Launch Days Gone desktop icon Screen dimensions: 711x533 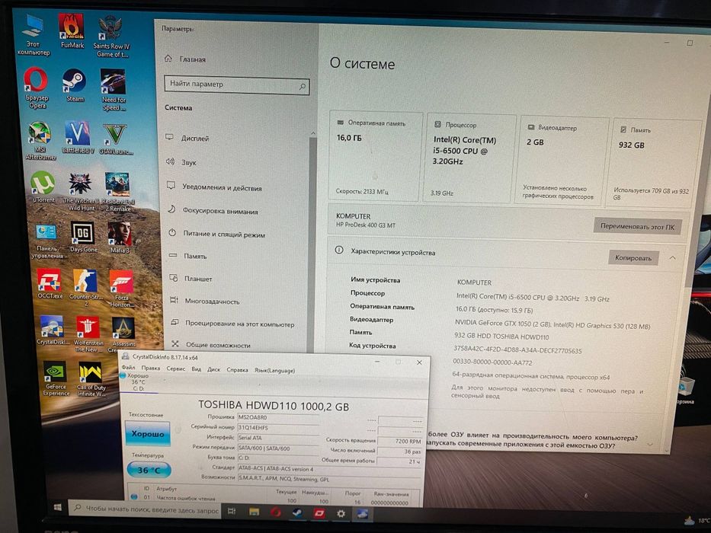pyautogui.click(x=83, y=237)
